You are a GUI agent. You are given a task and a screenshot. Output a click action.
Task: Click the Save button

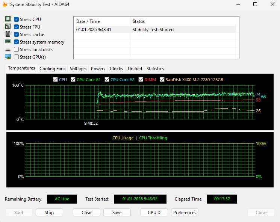click(x=117, y=213)
